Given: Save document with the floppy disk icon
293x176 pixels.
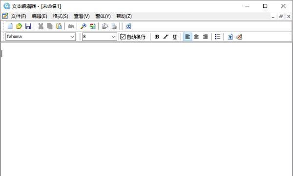Looking at the screenshot, I should click(x=28, y=26).
